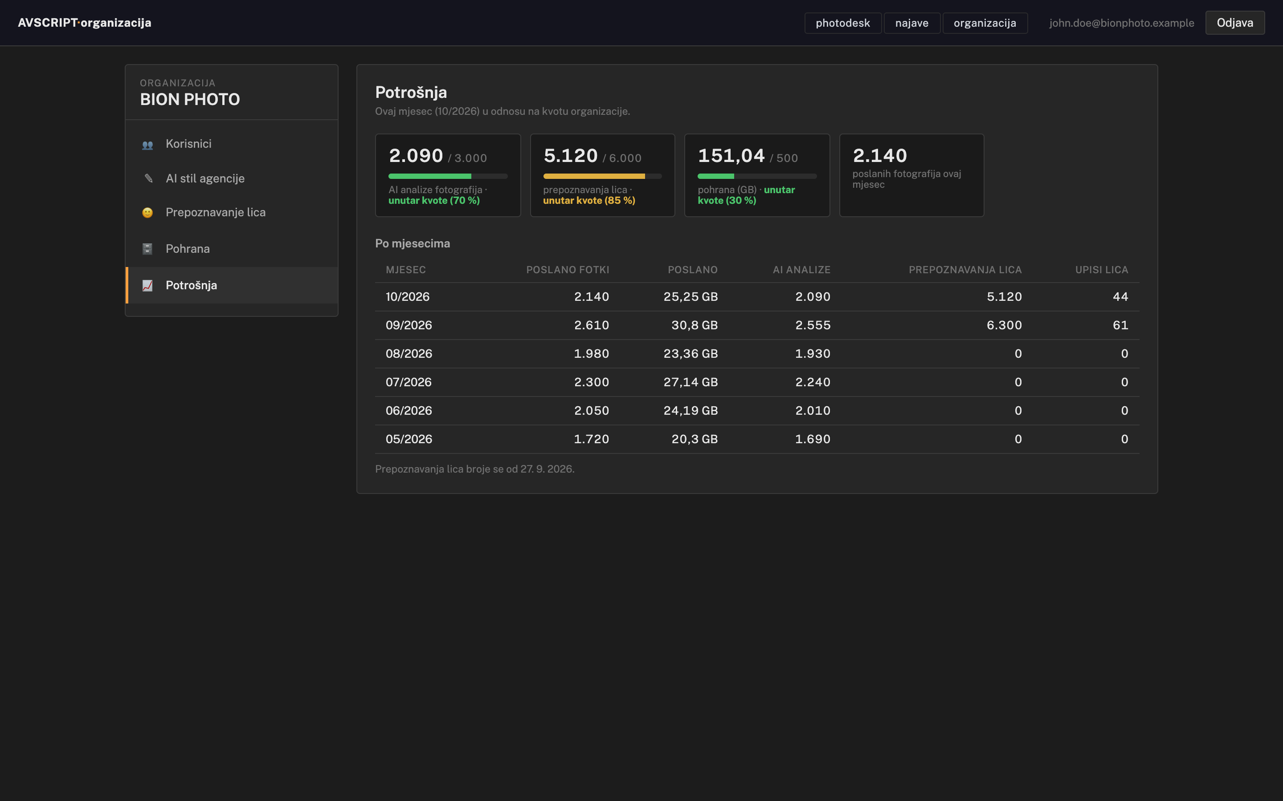Select the 07/2026 row month cell
1283x801 pixels.
408,383
